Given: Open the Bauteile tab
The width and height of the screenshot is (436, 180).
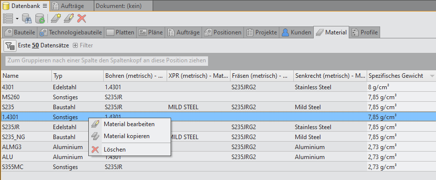Looking at the screenshot, I should click(x=19, y=32).
